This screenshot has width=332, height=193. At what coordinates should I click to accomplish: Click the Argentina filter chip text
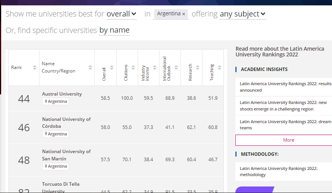[169, 13]
